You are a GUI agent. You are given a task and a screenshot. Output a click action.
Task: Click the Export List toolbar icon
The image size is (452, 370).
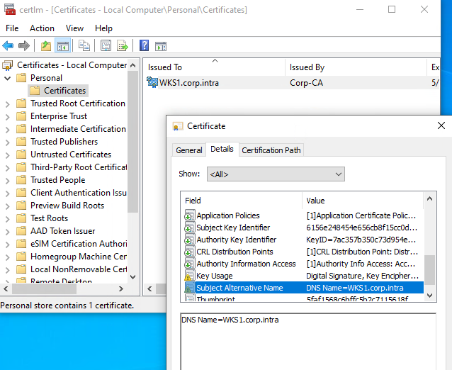pyautogui.click(x=123, y=46)
